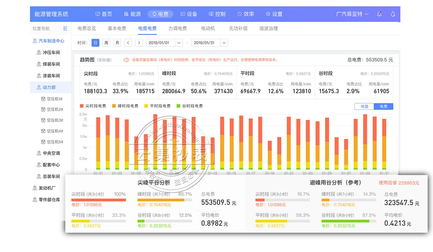Click the 01-15 stacked bar in chart
The width and height of the screenshot is (433, 252).
pyautogui.click(x=231, y=144)
